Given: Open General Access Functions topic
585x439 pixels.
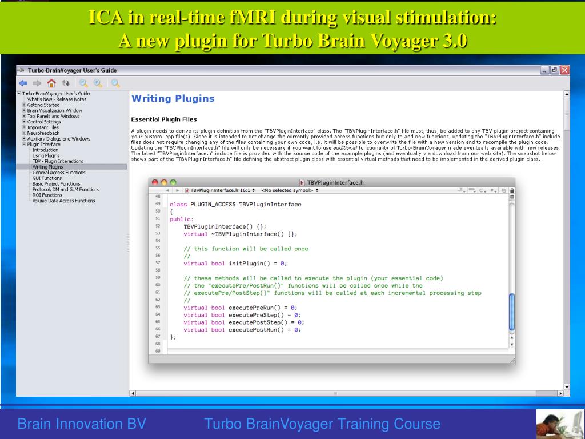Looking at the screenshot, I should coord(59,173).
